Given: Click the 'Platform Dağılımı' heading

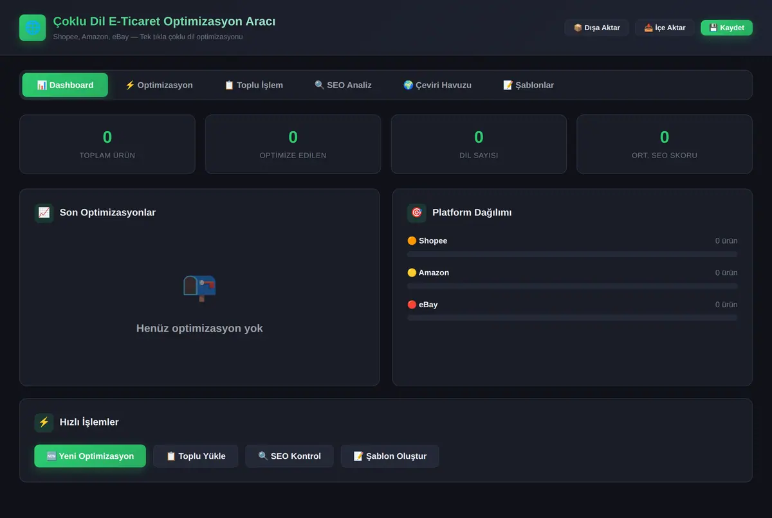Looking at the screenshot, I should point(472,213).
